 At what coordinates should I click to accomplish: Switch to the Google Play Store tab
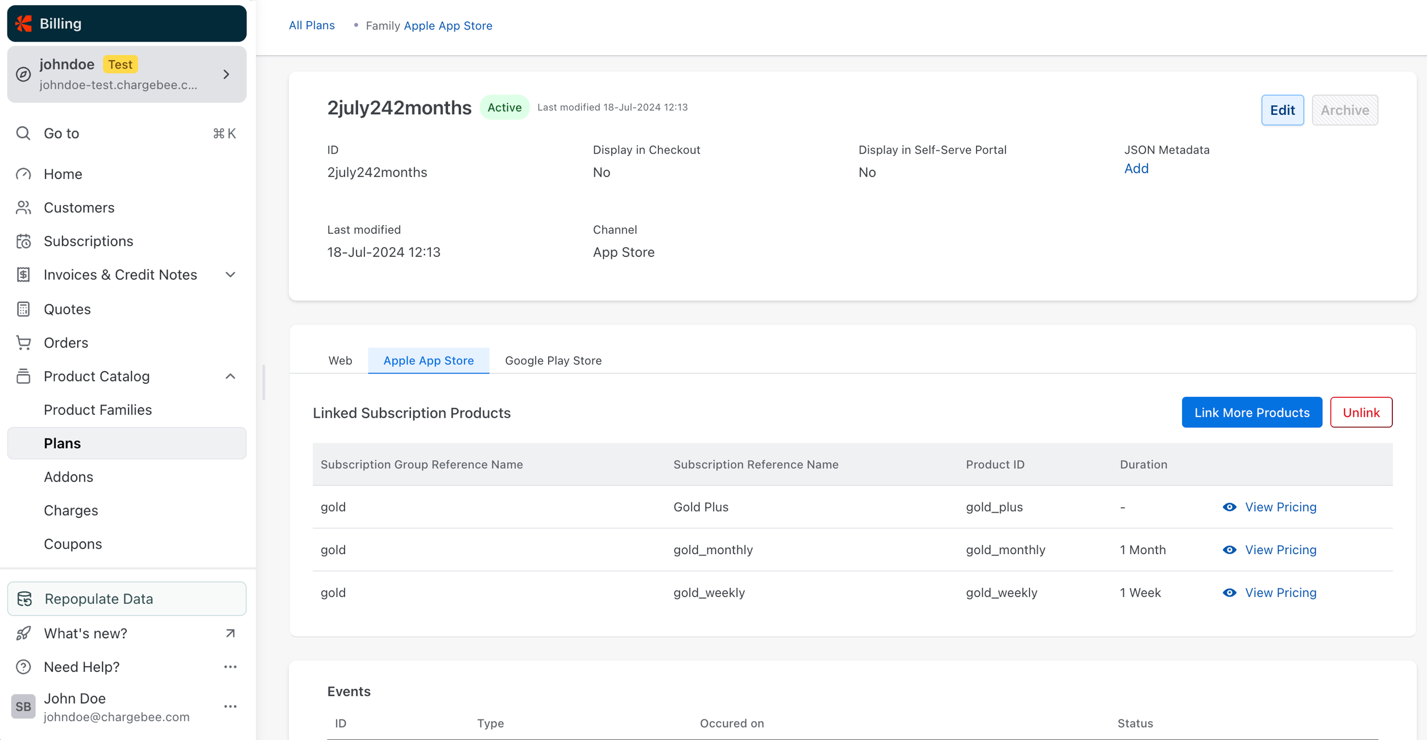pos(553,360)
